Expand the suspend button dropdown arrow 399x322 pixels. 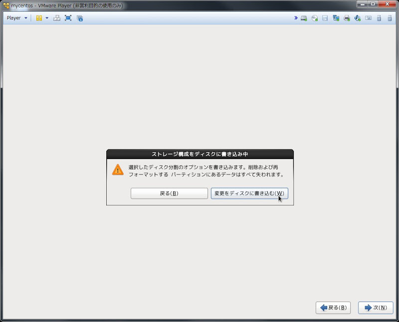[47, 18]
